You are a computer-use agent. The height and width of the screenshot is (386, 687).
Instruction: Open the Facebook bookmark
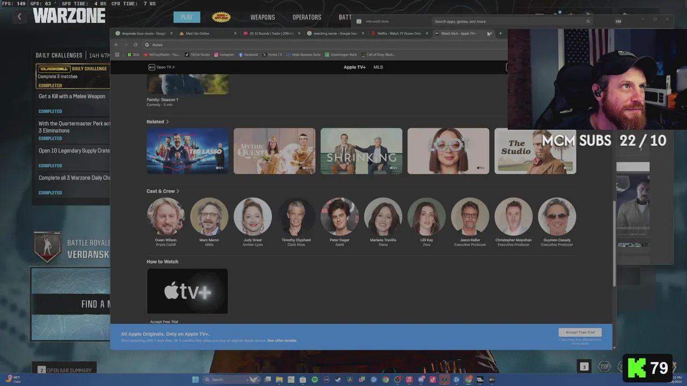click(248, 55)
